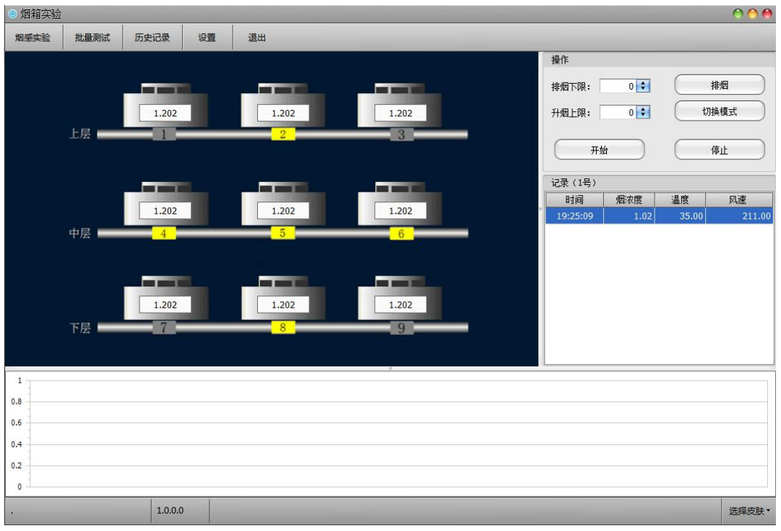Toggle gray number tag 1 on upper layer
The image size is (781, 531).
pyautogui.click(x=164, y=134)
